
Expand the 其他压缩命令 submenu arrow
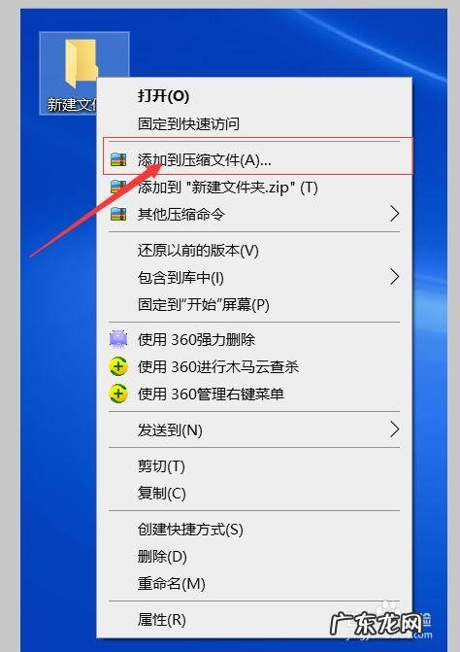point(395,214)
